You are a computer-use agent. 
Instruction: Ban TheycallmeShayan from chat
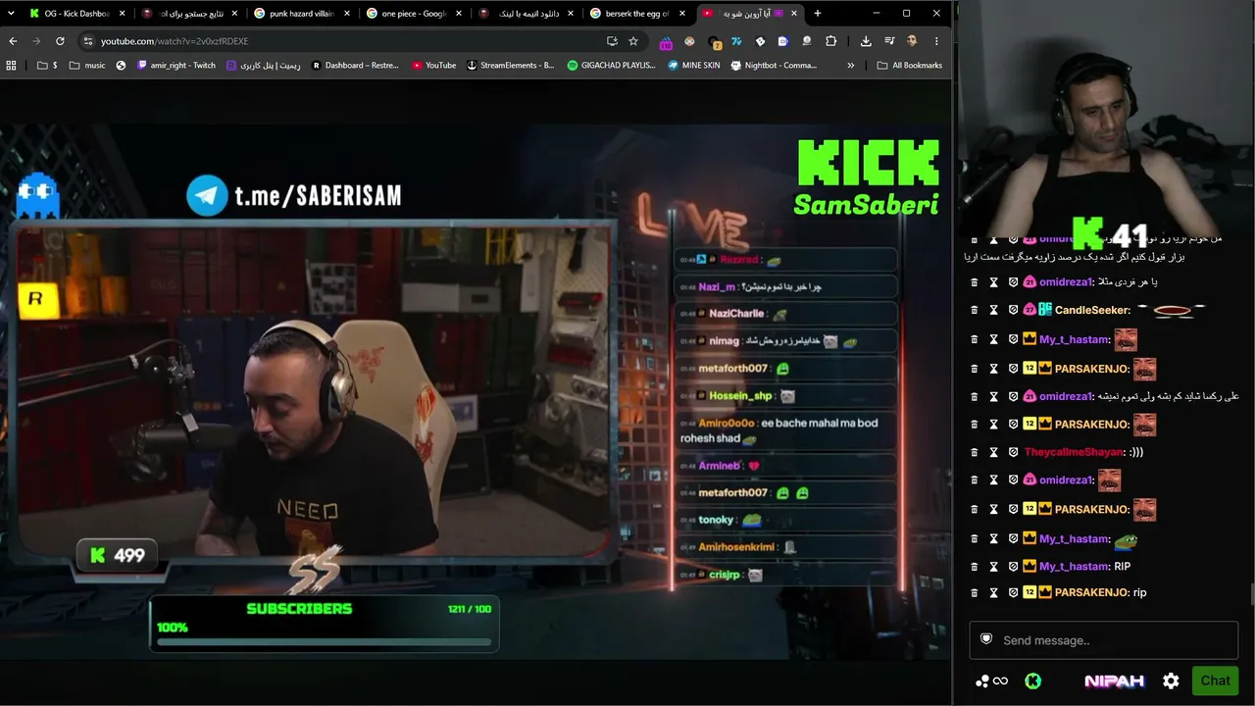pos(1013,452)
